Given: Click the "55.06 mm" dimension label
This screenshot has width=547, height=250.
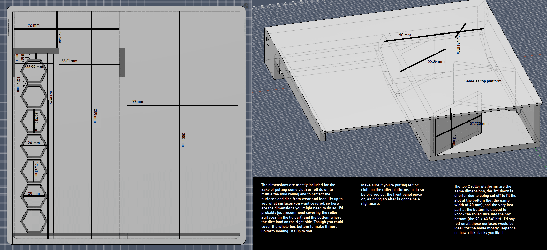Looking at the screenshot, I should pos(436,61).
